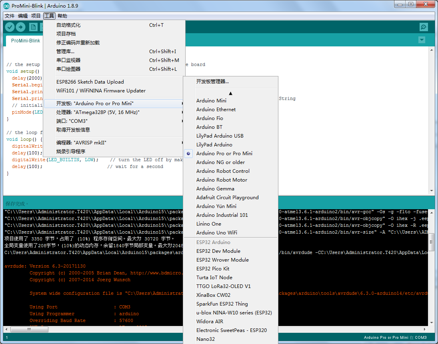This screenshot has height=344, width=438.
Task: Select ESP32 Wrover Module board
Action: [x=231, y=260]
